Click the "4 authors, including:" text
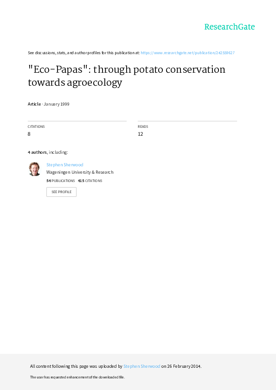Viewport: 276px width, 390px height. pyautogui.click(x=48, y=152)
